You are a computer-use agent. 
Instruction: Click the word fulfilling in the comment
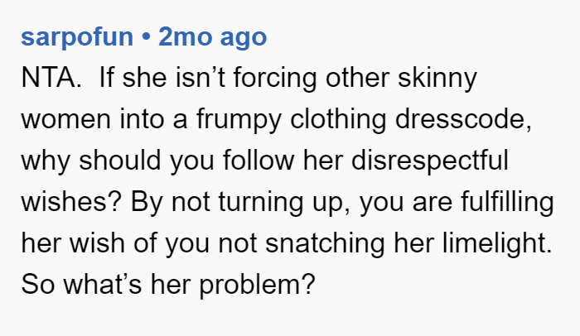click(x=507, y=203)
